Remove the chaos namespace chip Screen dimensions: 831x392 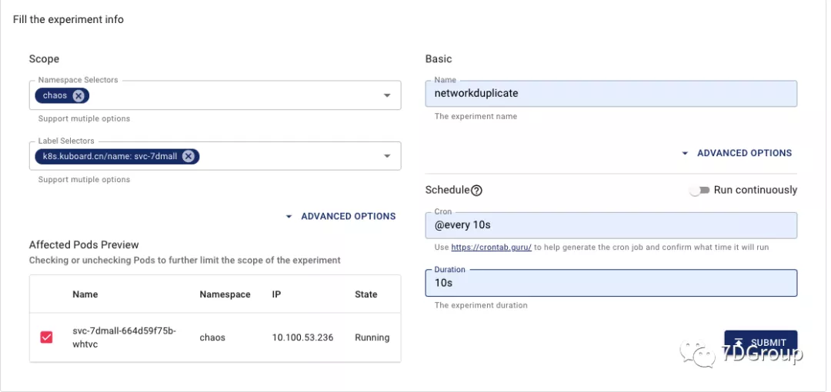coord(78,96)
